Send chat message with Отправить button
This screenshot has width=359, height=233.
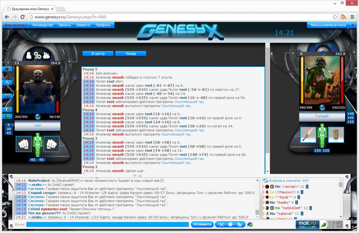202,224
